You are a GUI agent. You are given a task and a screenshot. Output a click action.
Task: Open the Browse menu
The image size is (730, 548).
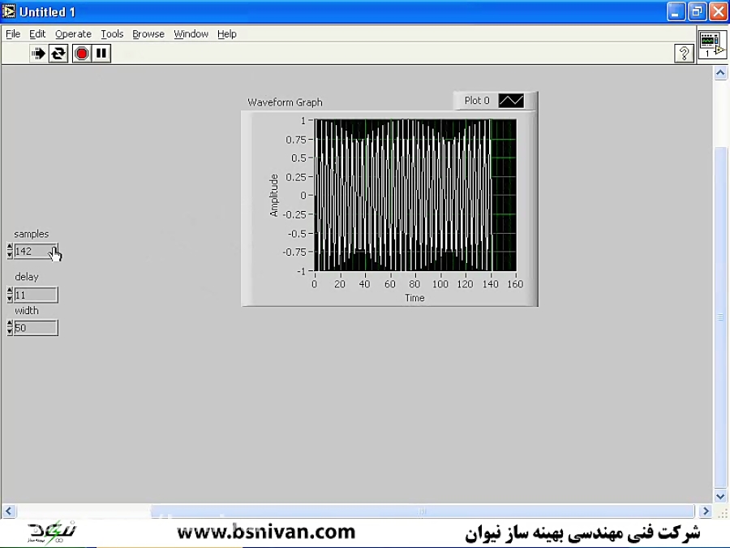(148, 33)
